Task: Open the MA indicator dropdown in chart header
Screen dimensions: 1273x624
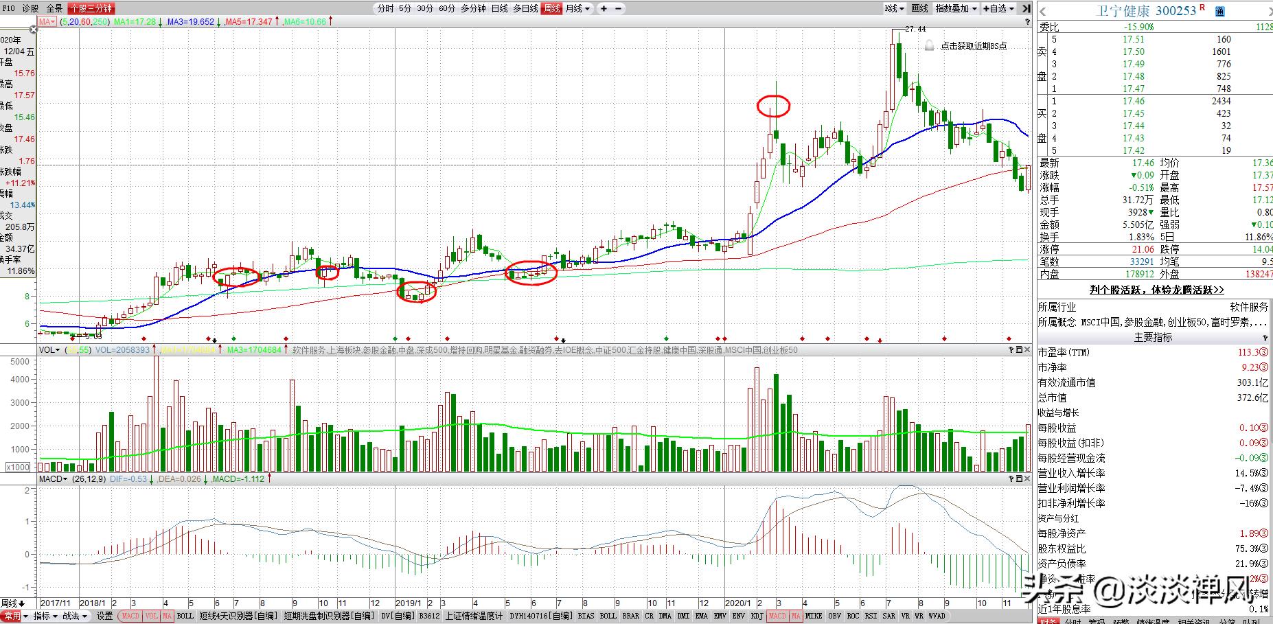Action: 47,22
